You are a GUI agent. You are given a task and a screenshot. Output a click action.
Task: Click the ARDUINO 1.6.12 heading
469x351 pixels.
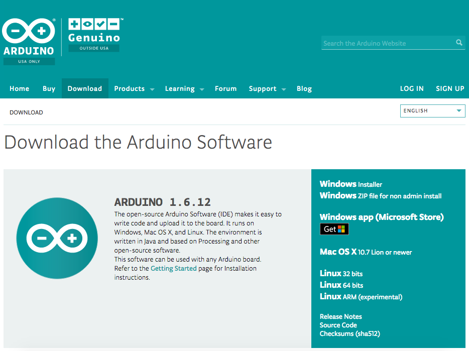tap(162, 202)
